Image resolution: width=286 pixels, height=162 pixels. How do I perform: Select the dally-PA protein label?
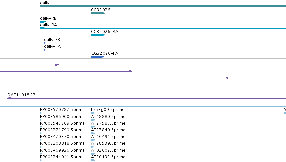tap(52, 46)
